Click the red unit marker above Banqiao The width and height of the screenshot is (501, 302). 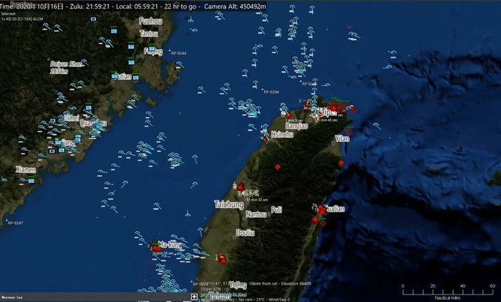pyautogui.click(x=287, y=116)
